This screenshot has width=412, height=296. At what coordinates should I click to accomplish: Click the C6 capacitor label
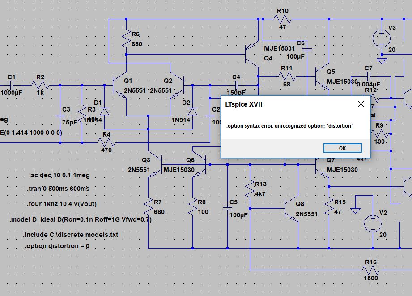[300, 43]
